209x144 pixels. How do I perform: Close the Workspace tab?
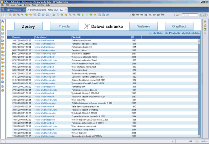pyautogui.click(x=24, y=10)
